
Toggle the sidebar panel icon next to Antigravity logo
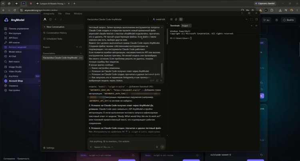click(50, 19)
